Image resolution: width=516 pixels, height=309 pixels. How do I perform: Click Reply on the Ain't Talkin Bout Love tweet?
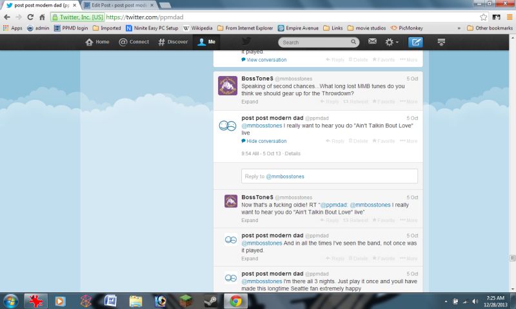(x=335, y=141)
